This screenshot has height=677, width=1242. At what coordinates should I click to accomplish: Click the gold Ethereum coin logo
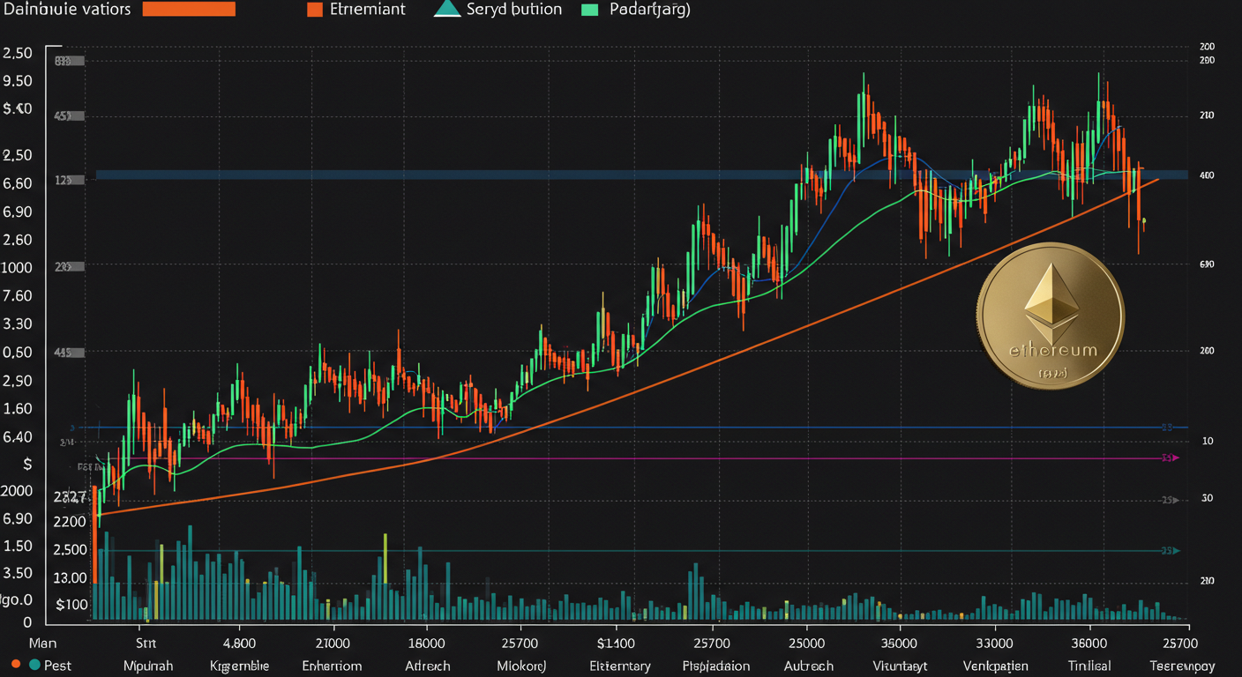tap(1050, 317)
